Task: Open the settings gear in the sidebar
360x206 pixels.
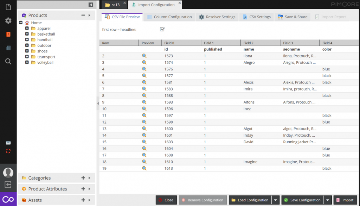Action: point(8,20)
